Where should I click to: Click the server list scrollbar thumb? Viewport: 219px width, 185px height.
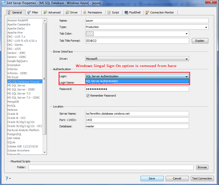(x=45, y=79)
